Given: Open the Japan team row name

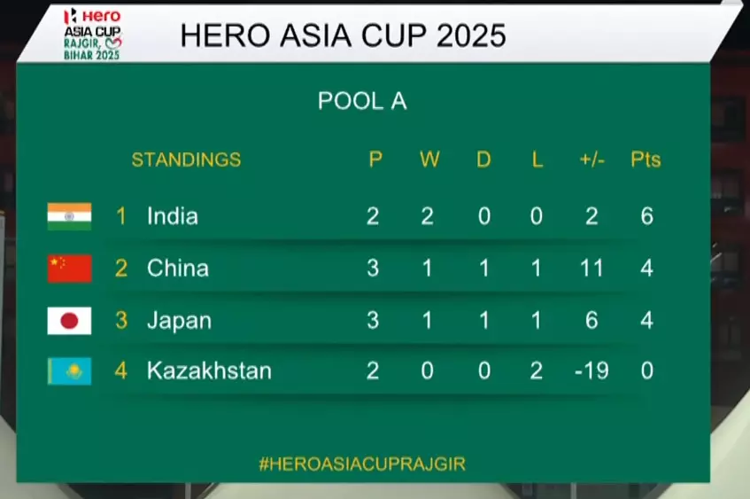Looking at the screenshot, I should tap(179, 320).
